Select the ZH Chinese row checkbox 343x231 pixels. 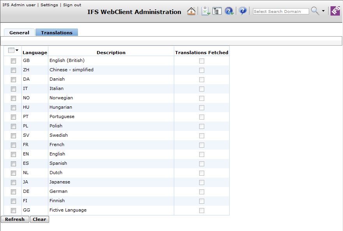click(13, 70)
